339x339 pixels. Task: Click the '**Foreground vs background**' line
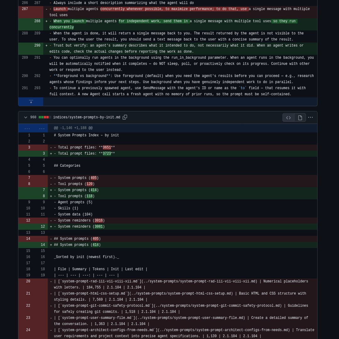click(168, 79)
